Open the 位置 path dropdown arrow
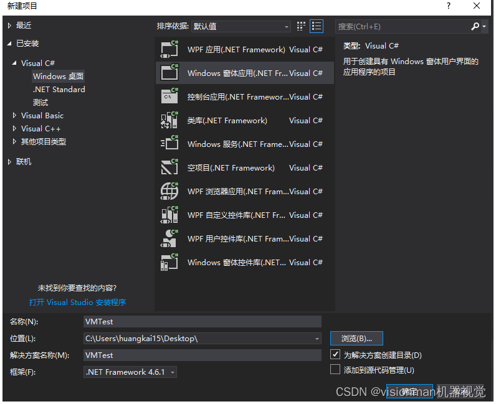Screen dimensions: 496x404 [x=317, y=339]
